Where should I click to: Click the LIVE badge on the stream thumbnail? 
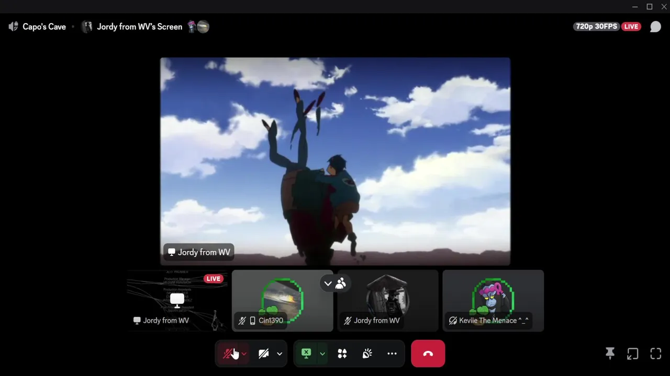click(213, 279)
